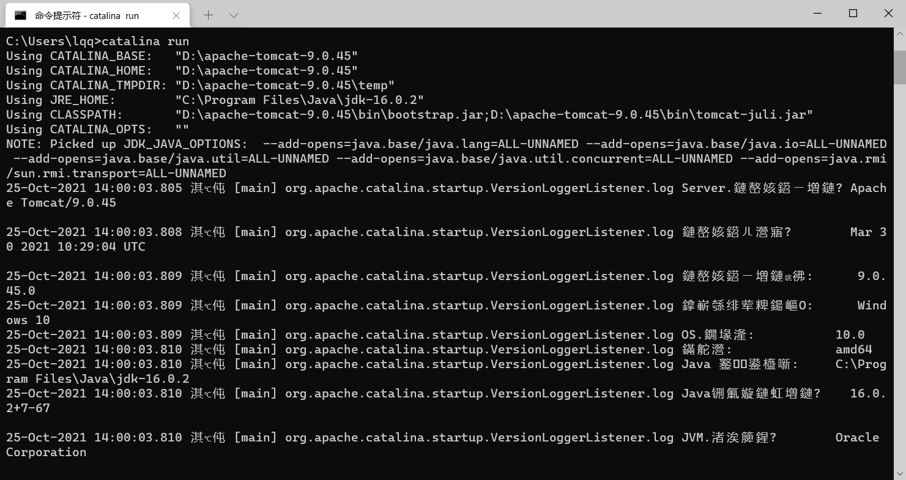Click the JRE_HOME jdk-16.0.2 path
This screenshot has height=480, width=906.
300,100
